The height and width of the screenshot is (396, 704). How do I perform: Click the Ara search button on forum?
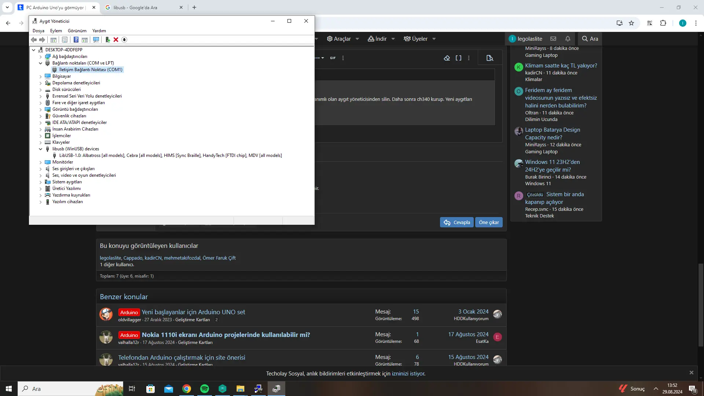590,39
